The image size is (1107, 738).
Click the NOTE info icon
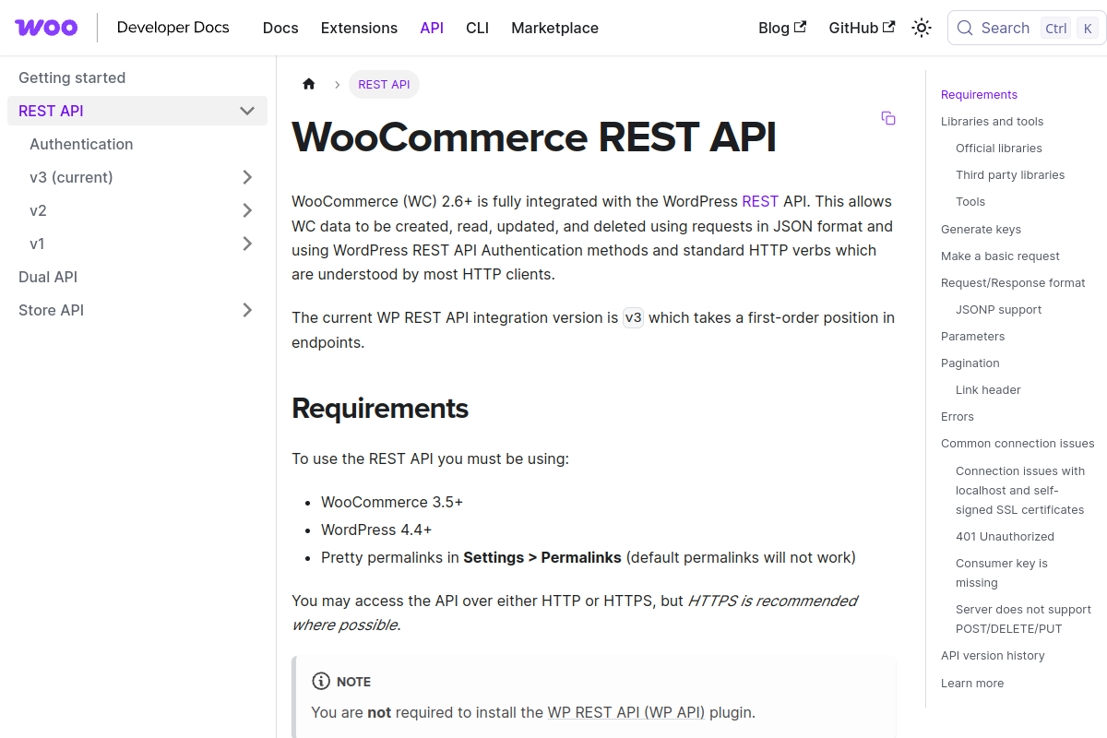tap(321, 681)
